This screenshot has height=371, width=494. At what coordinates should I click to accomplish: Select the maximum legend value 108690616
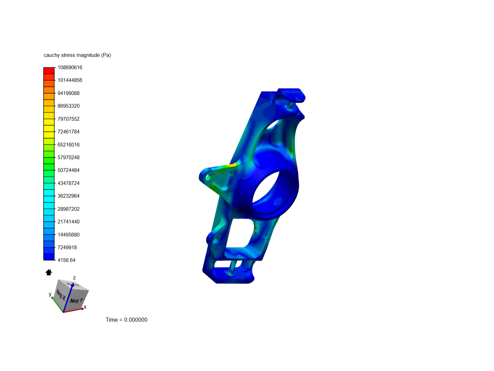point(70,68)
